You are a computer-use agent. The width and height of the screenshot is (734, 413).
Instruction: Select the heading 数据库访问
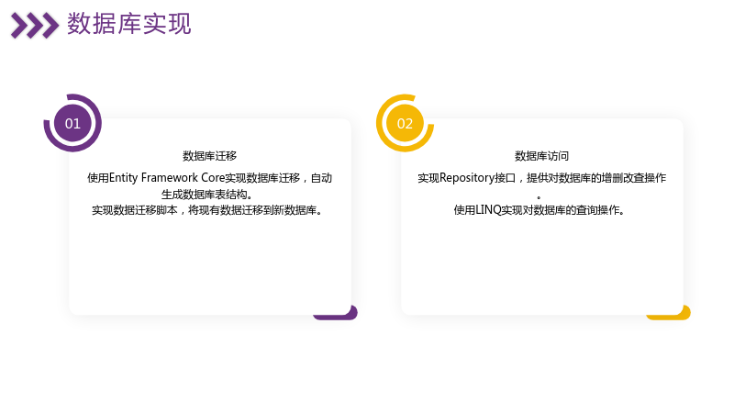coord(541,155)
